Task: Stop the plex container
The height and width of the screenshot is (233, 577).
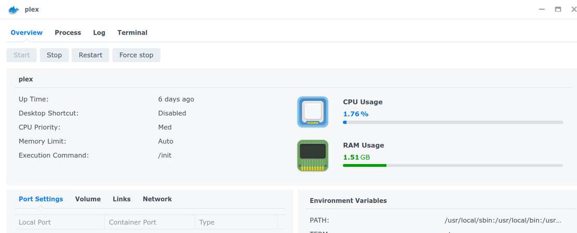Action: click(54, 55)
